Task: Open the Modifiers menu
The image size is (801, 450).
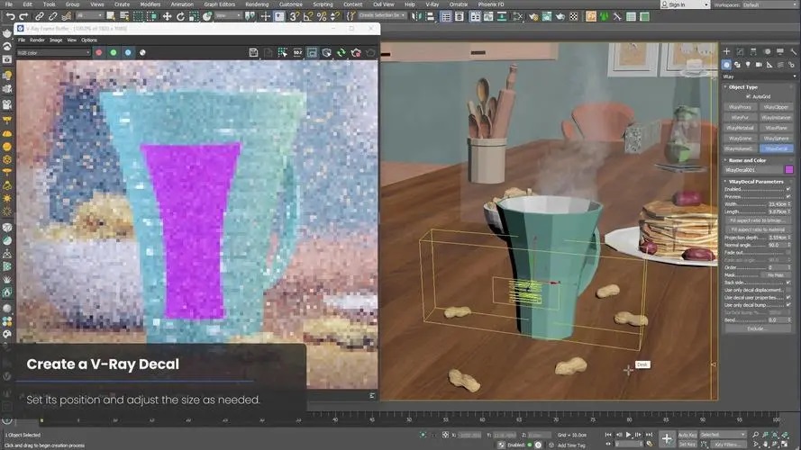Action: [151, 4]
